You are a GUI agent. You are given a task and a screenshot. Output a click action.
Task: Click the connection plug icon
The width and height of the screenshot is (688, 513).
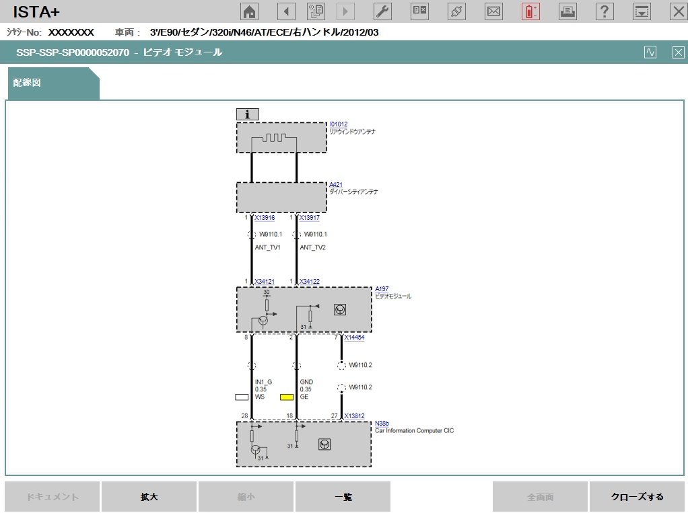coord(456,11)
